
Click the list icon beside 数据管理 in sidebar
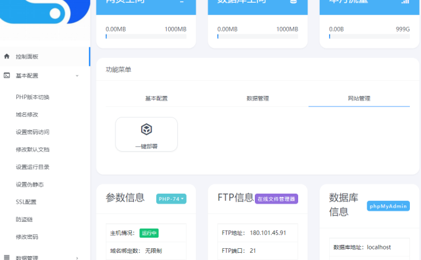[x=7, y=257]
